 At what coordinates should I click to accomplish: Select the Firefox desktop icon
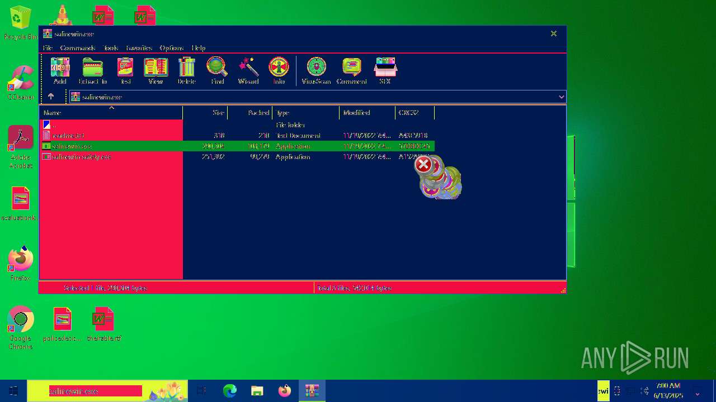click(21, 264)
